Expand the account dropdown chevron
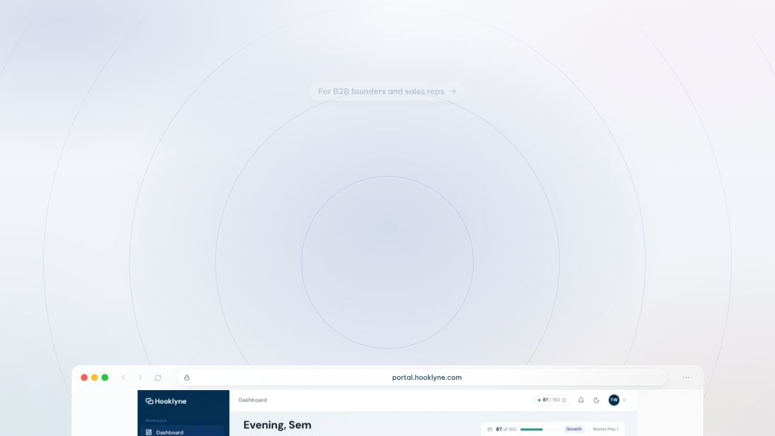This screenshot has height=436, width=775. 624,400
